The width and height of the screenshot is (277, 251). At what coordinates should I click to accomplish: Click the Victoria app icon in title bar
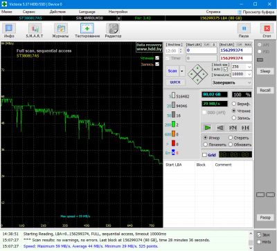click(x=4, y=4)
